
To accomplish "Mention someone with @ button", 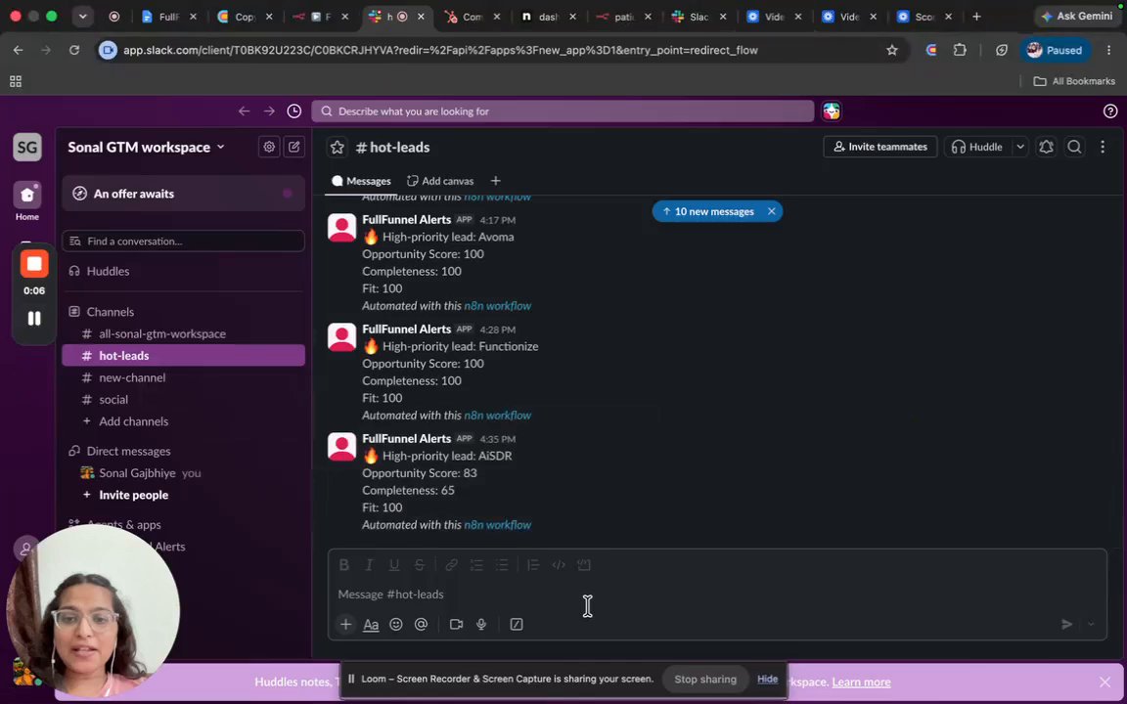I will [x=422, y=624].
